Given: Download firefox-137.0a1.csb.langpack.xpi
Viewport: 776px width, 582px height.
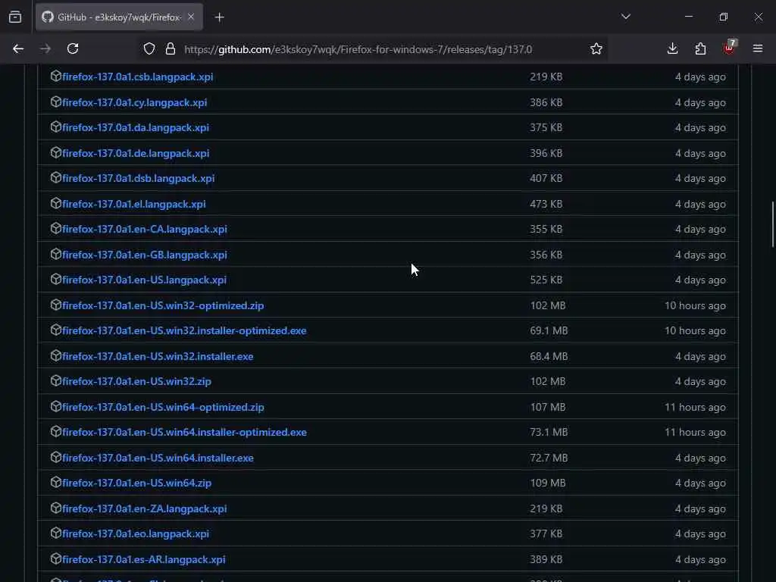Looking at the screenshot, I should tap(138, 77).
